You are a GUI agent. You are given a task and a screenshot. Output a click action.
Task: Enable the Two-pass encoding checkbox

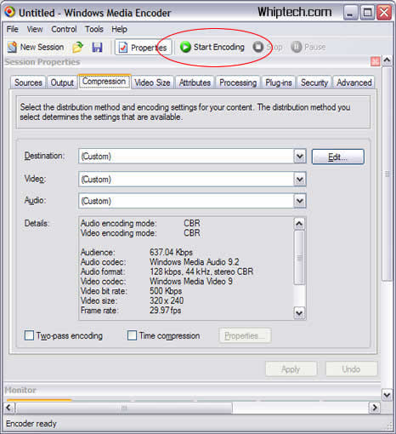click(x=29, y=335)
